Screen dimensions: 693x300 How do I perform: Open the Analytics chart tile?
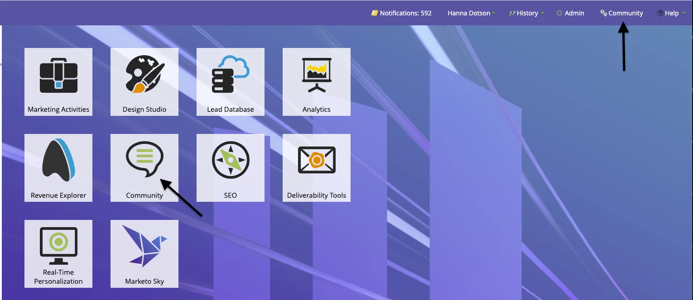coord(317,82)
